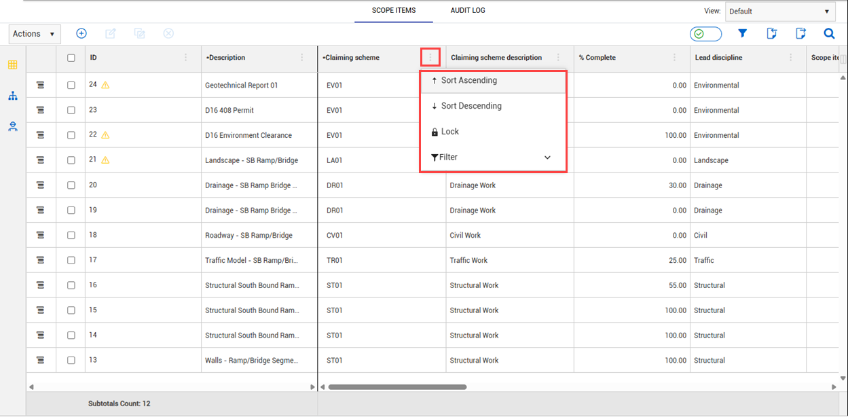
Task: Switch to the Scope Items tab
Action: coord(394,11)
